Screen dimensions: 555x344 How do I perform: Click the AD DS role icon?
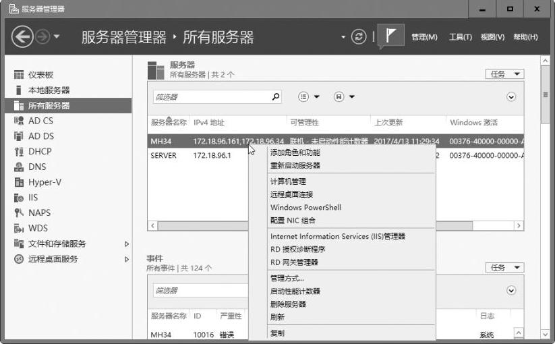pos(18,136)
